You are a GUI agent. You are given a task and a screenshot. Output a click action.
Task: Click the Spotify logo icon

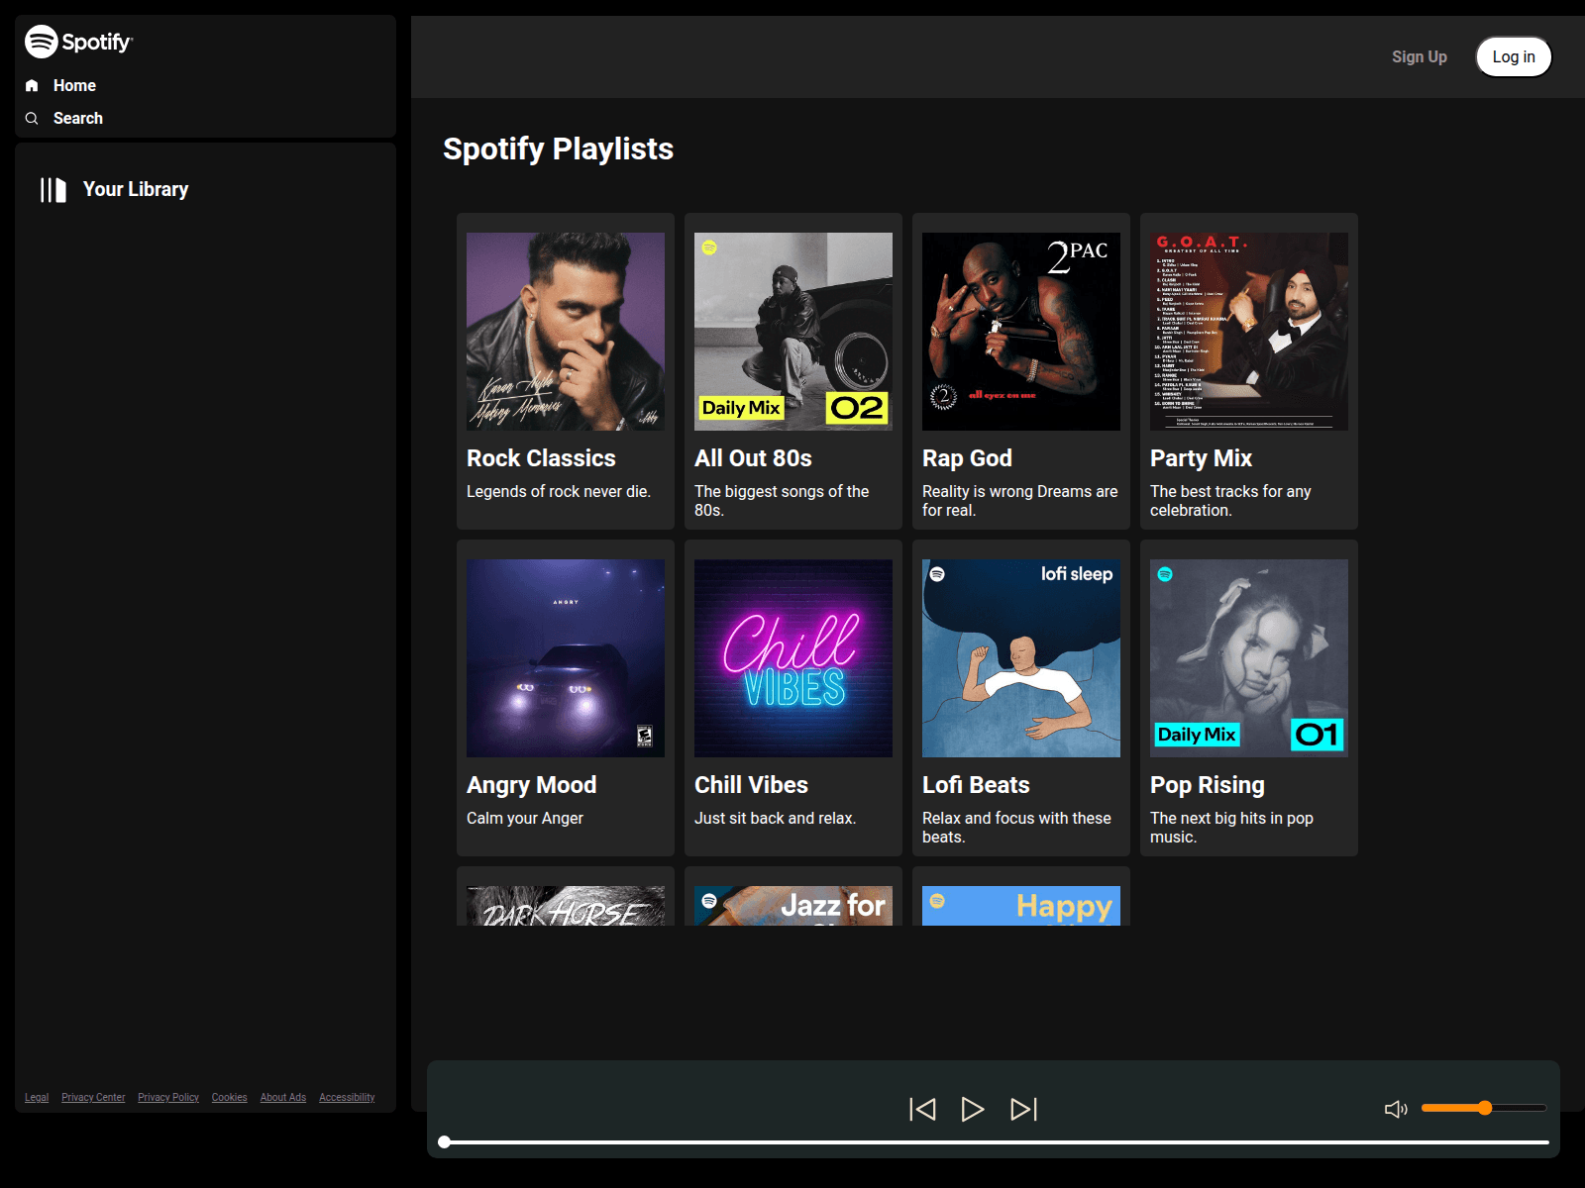41,42
